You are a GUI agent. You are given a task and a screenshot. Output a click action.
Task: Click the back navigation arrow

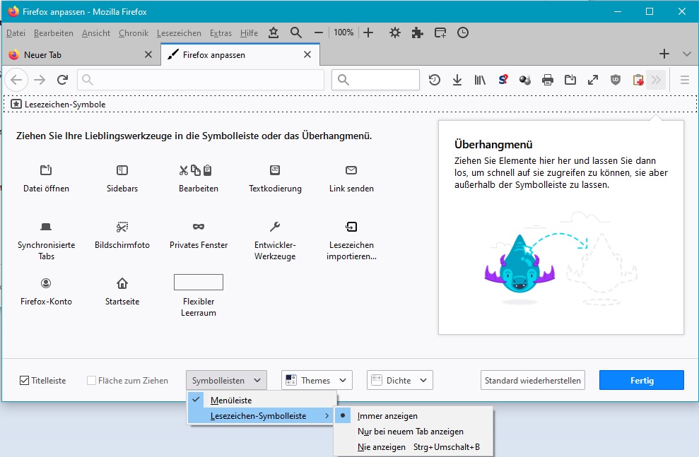coord(16,80)
